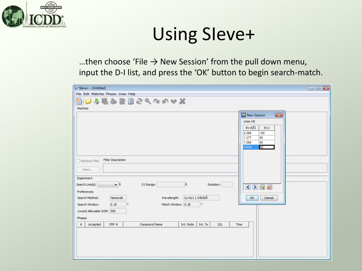
Task: Click the grayed refresh arrows icon
Action: point(139,101)
